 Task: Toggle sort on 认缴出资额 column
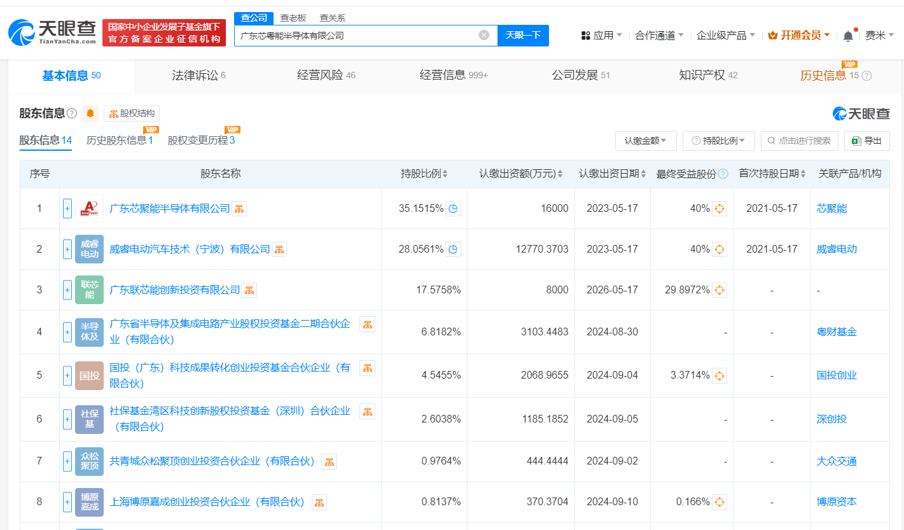click(x=560, y=173)
